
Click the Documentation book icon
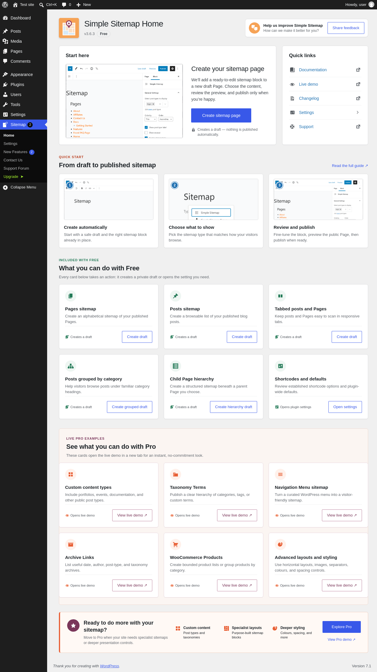coord(292,70)
